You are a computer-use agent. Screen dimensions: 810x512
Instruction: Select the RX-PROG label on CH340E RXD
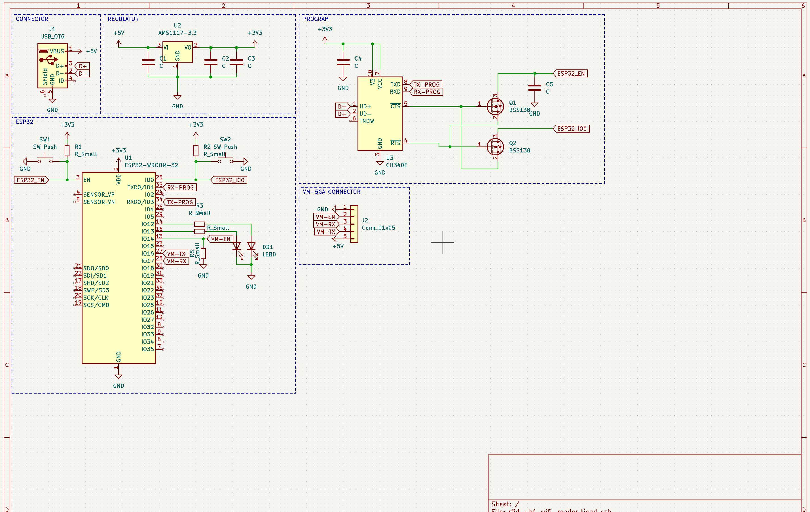pyautogui.click(x=426, y=92)
